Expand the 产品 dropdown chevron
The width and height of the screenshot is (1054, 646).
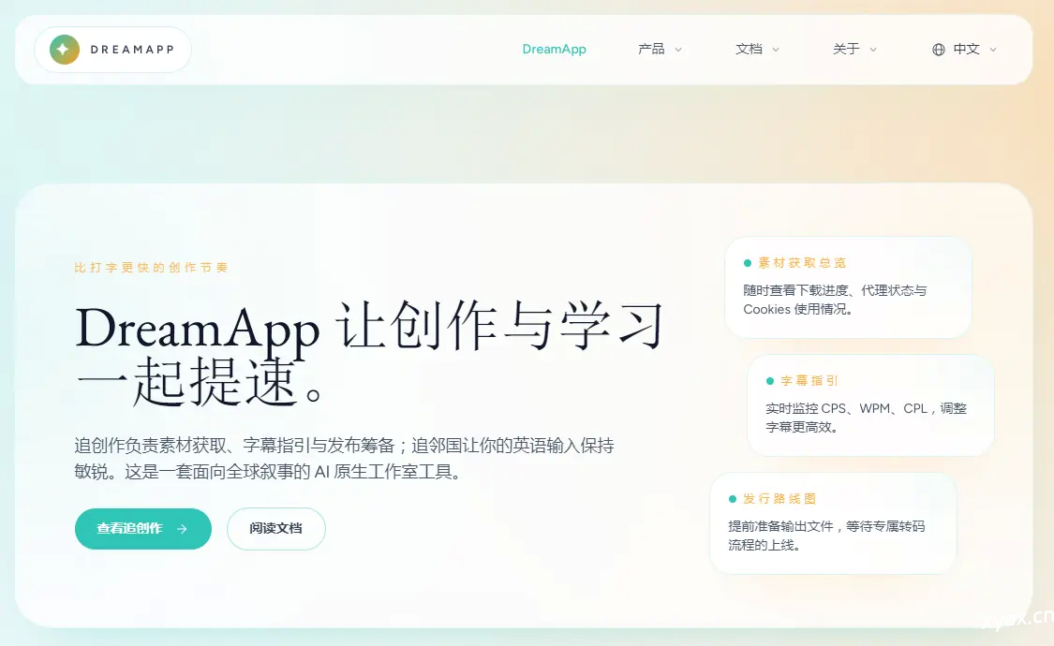pyautogui.click(x=678, y=50)
